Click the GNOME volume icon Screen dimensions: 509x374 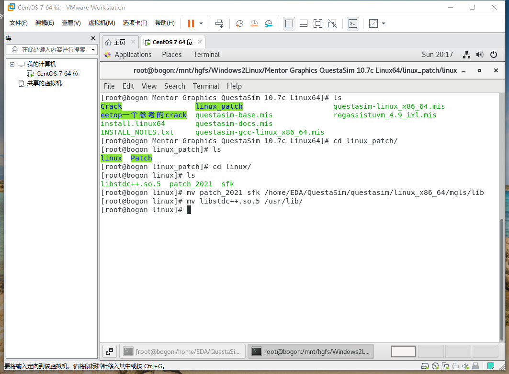(480, 55)
